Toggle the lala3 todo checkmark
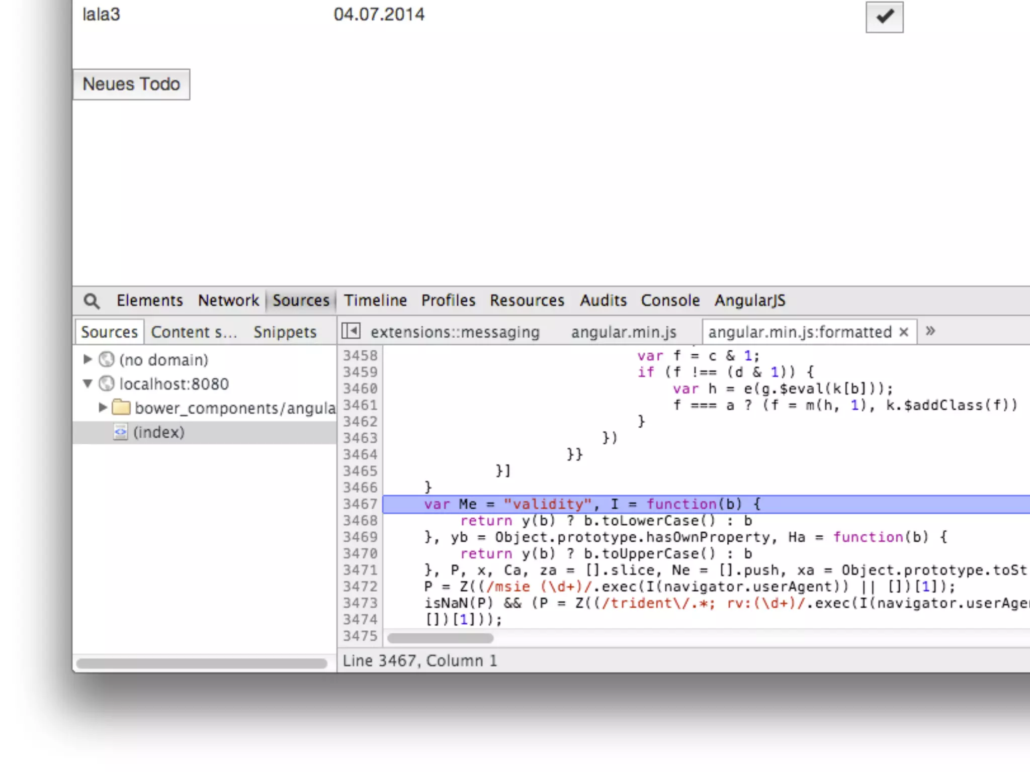 coord(884,17)
